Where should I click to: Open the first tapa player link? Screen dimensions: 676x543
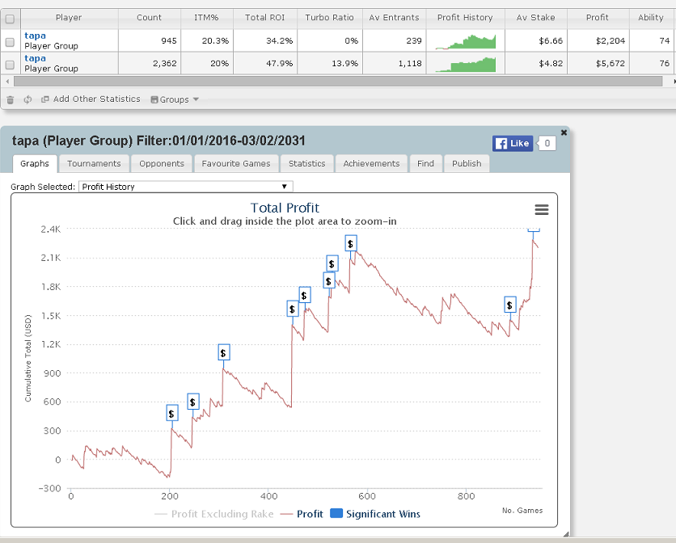[35, 36]
